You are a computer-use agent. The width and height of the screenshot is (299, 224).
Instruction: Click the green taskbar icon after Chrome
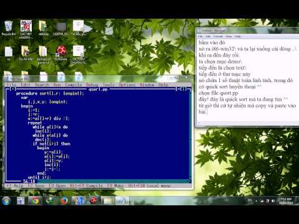(x=49, y=201)
